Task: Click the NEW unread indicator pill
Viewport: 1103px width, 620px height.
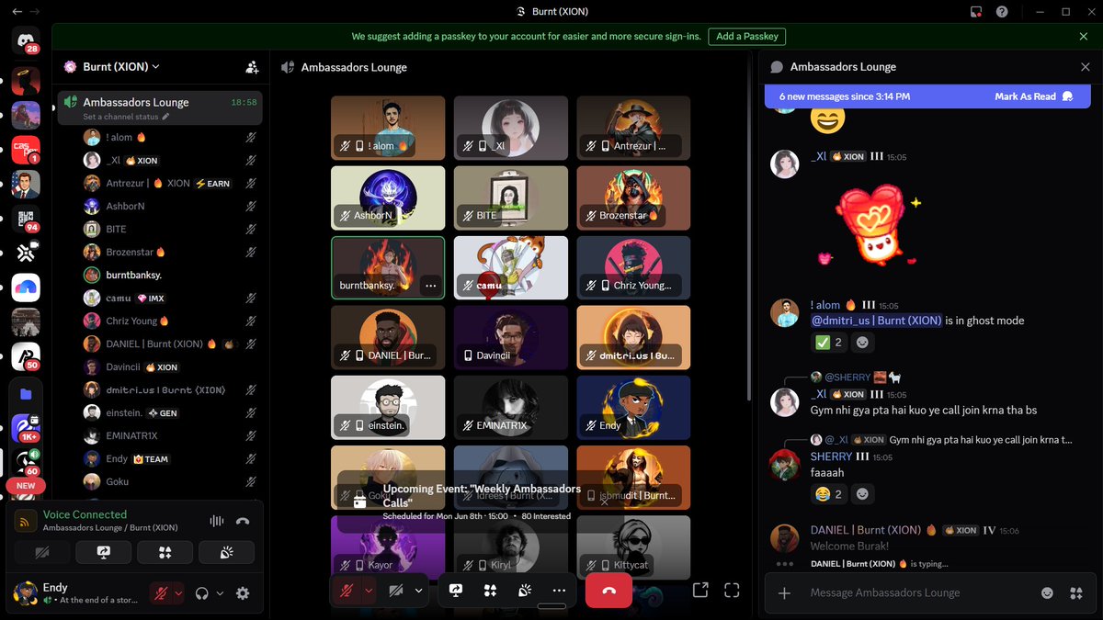Action: pyautogui.click(x=26, y=486)
